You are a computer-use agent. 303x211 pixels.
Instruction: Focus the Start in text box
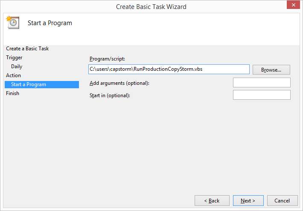click(262, 95)
